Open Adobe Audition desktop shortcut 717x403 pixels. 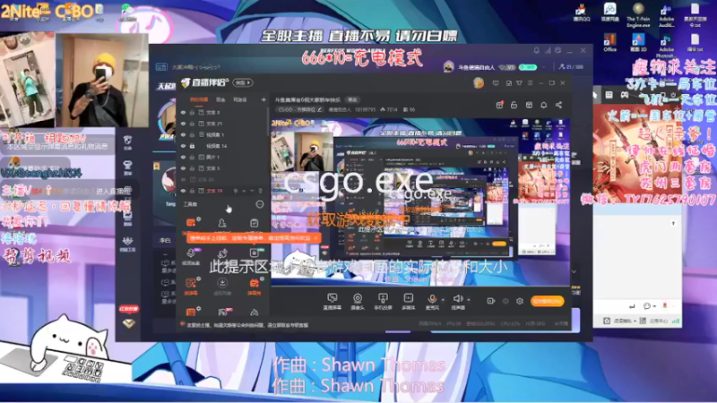point(666,14)
